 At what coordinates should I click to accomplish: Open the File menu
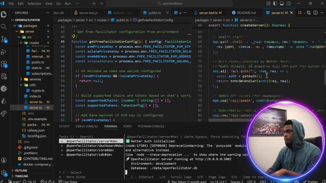pos(11,4)
